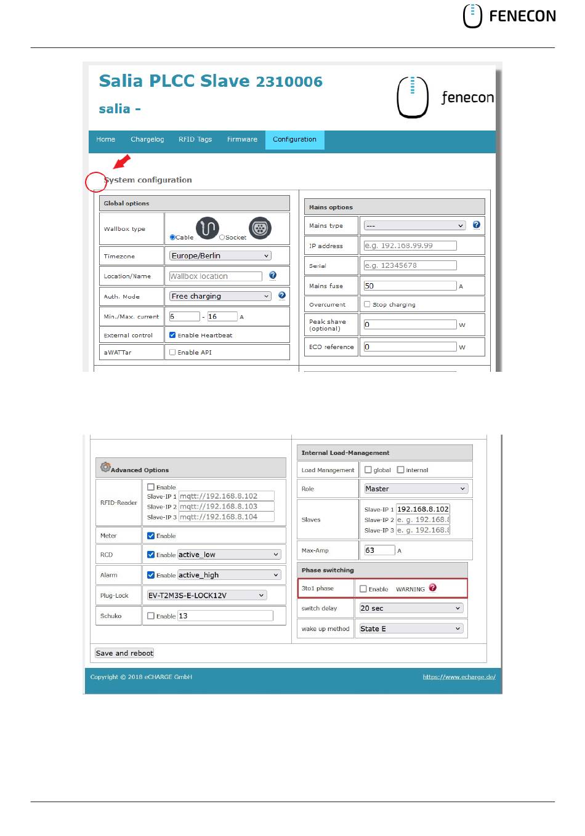Click the Peak shave watt field
This screenshot has height=836, width=585.
410,324
